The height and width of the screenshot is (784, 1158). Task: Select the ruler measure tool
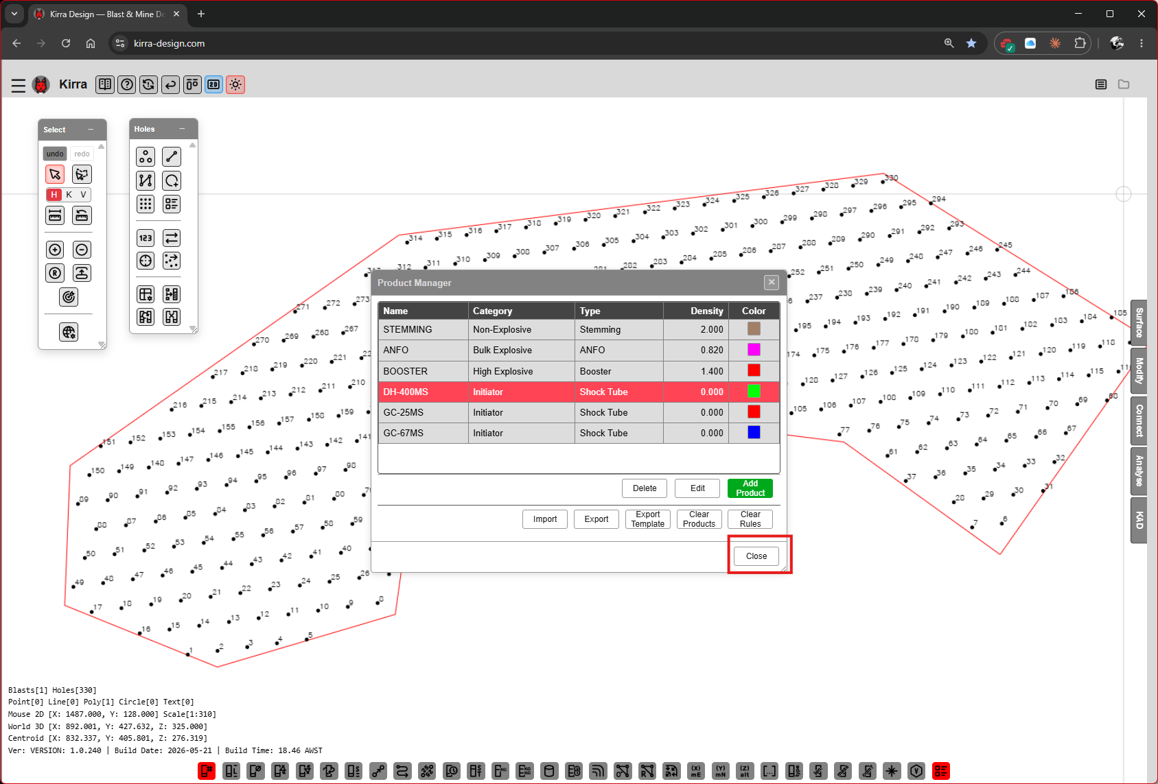[x=56, y=215]
